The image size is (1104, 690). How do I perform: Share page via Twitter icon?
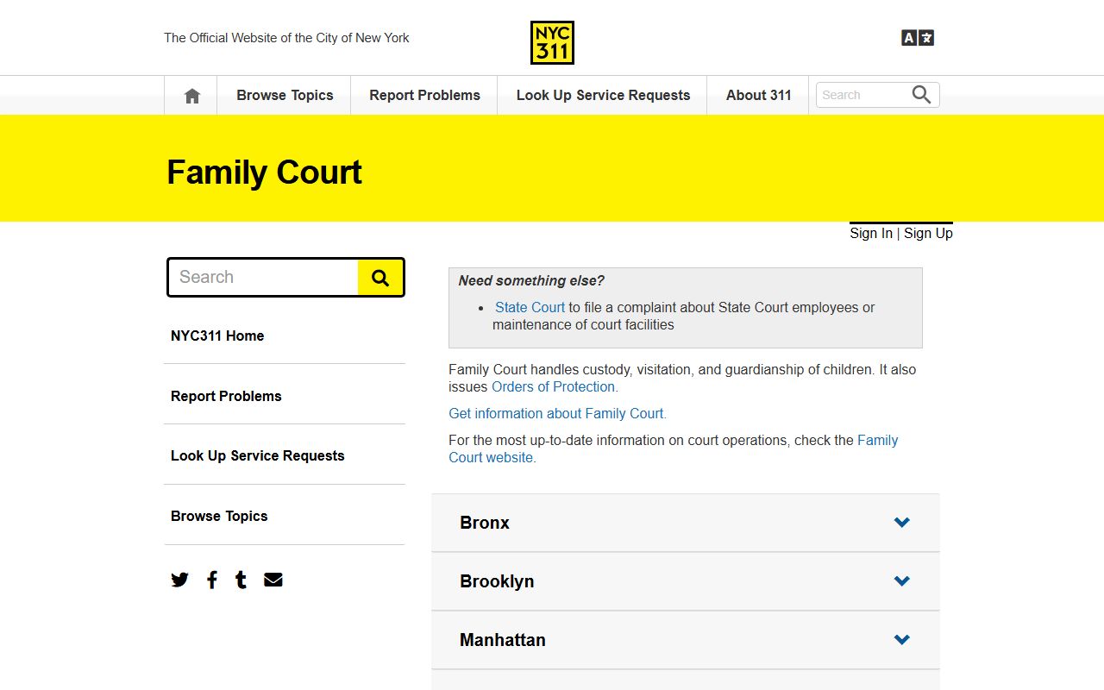(179, 580)
